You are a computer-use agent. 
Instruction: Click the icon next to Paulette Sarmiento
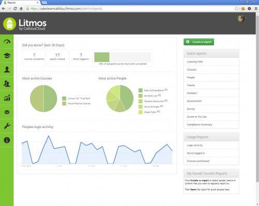pyautogui.click(x=166, y=101)
